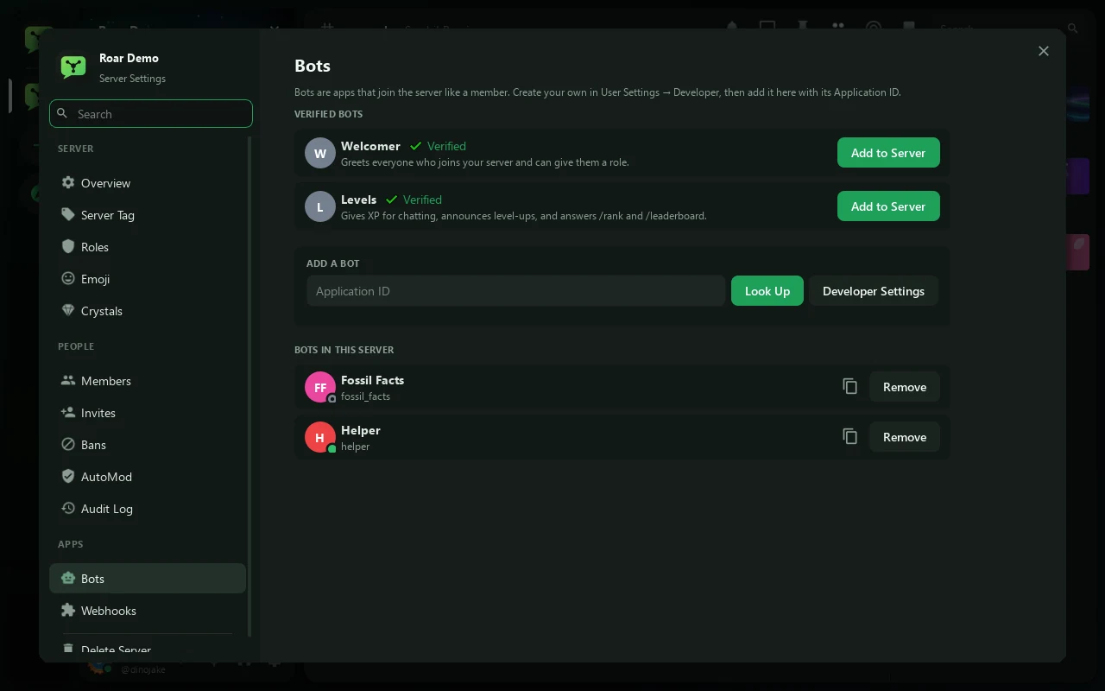
Task: Remove the Helper bot
Action: point(905,437)
